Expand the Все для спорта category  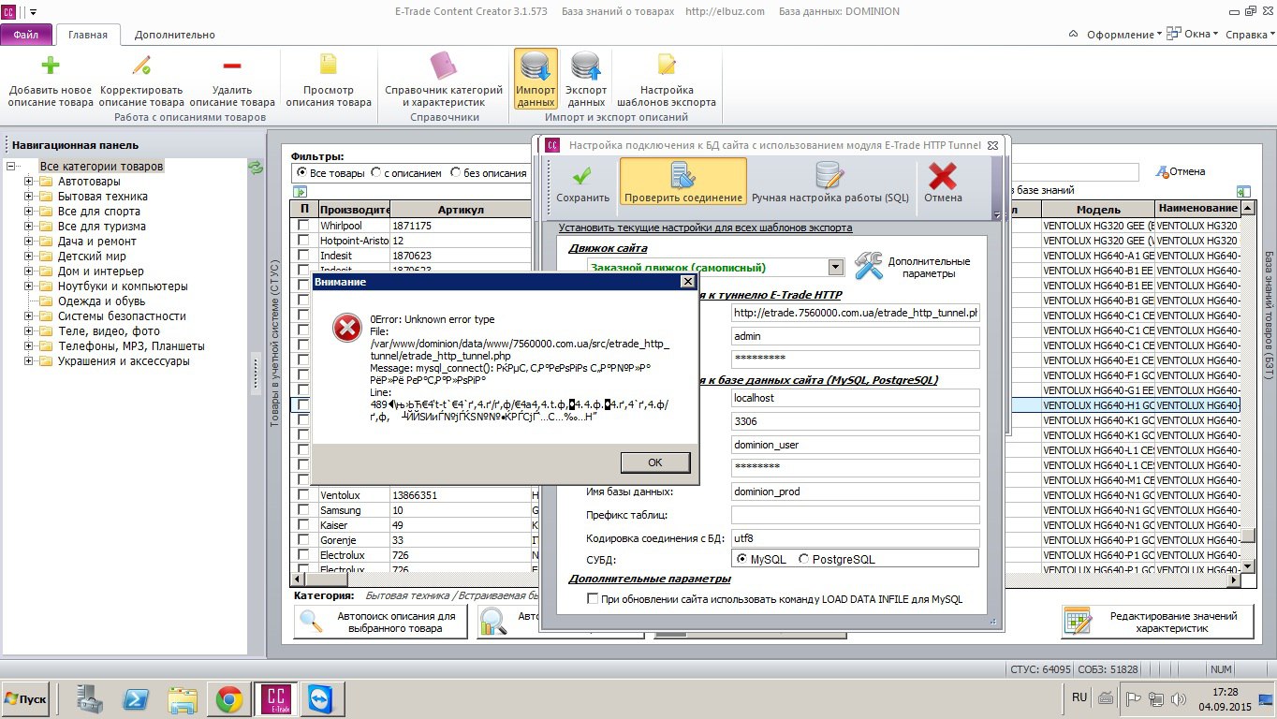pyautogui.click(x=29, y=212)
